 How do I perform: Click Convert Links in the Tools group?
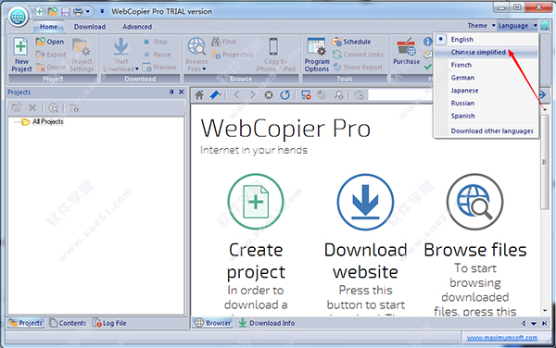(x=358, y=55)
